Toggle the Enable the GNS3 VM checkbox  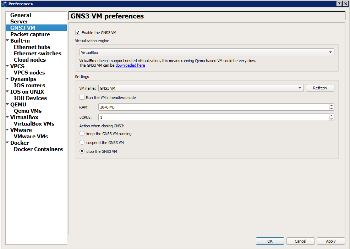77,32
